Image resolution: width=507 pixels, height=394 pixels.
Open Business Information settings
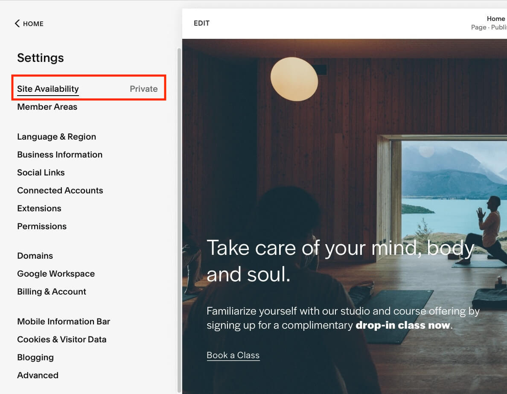point(60,155)
